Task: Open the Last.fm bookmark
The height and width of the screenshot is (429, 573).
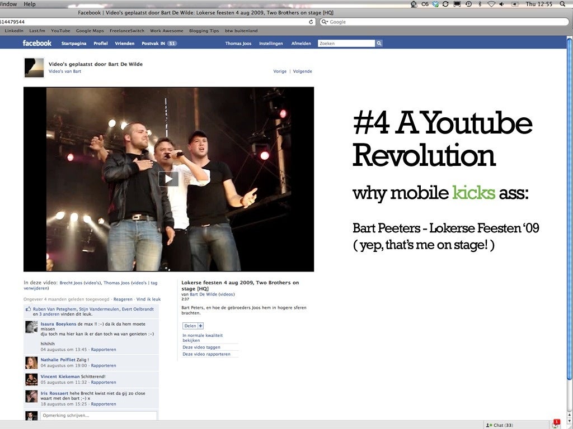Action: [x=37, y=31]
